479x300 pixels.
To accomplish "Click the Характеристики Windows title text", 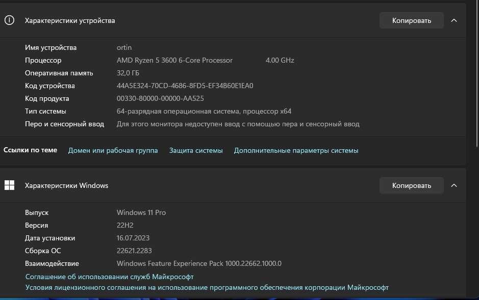I will 67,185.
